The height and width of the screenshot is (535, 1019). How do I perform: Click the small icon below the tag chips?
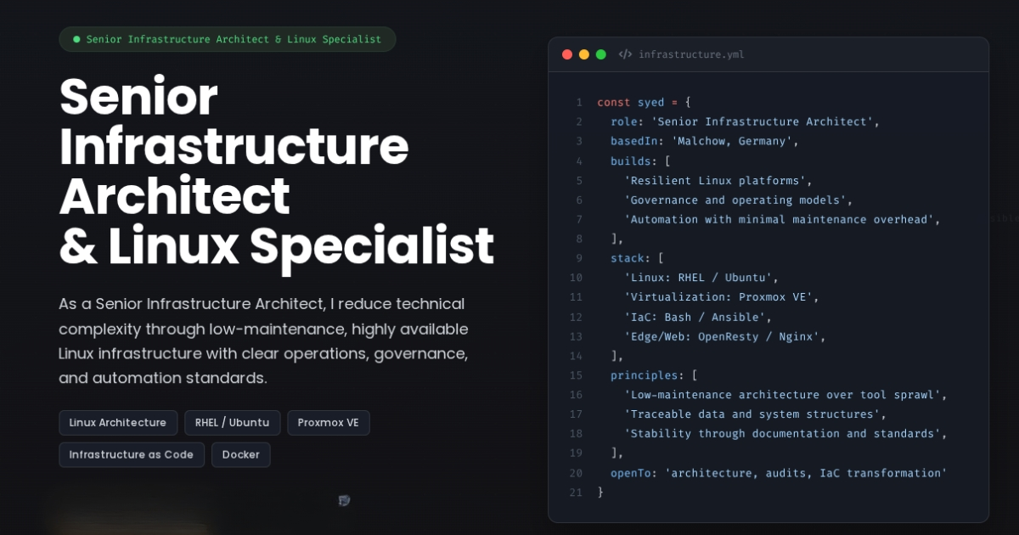344,501
